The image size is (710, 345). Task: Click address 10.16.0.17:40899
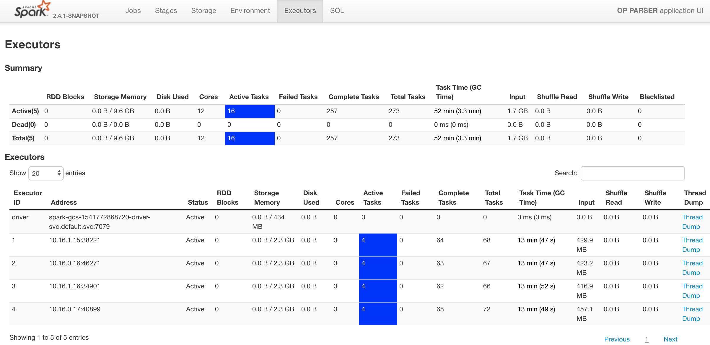(x=75, y=309)
